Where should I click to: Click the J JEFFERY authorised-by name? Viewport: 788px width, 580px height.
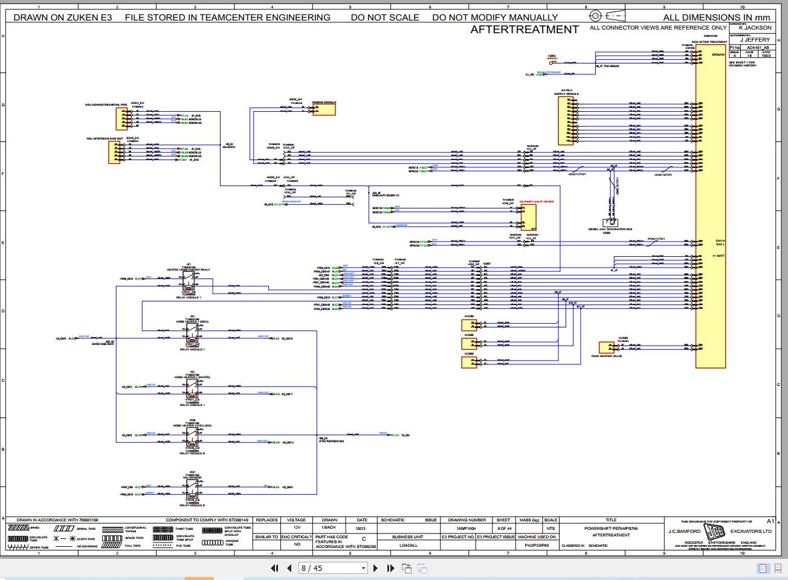point(755,40)
